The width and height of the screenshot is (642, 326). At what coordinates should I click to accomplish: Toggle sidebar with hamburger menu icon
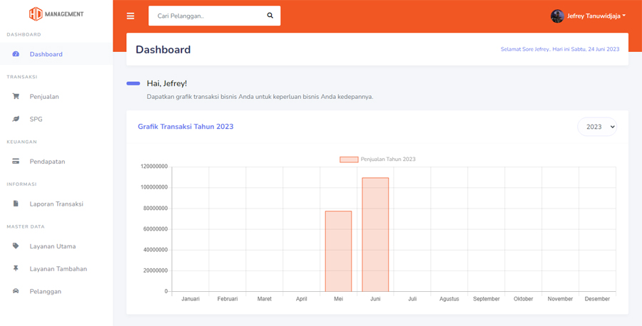[131, 16]
